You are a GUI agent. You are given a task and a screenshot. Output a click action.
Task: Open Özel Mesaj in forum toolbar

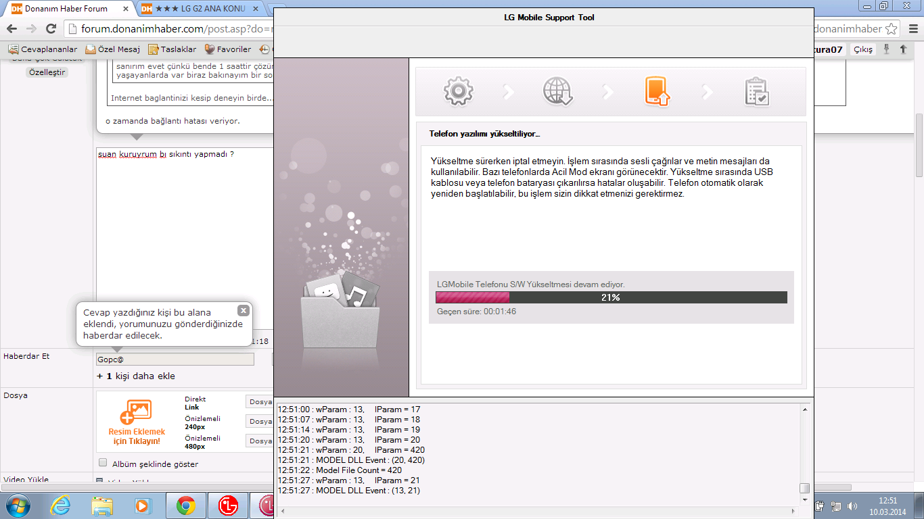click(112, 49)
